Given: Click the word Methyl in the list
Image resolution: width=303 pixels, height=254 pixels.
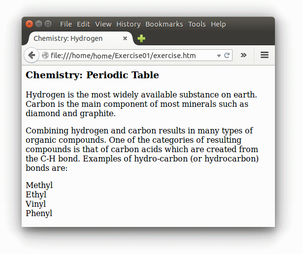Looking at the screenshot, I should [39, 185].
